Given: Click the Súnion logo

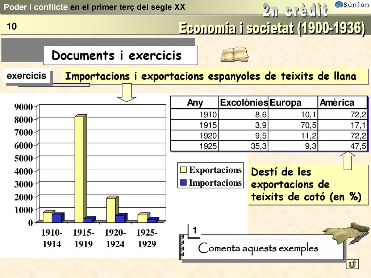Looking at the screenshot, I should coord(352,5).
